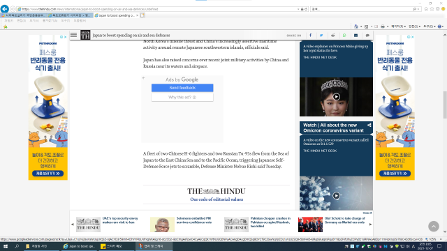447x251 pixels.
Task: Open The Hindu hamburger menu
Action: click(73, 35)
